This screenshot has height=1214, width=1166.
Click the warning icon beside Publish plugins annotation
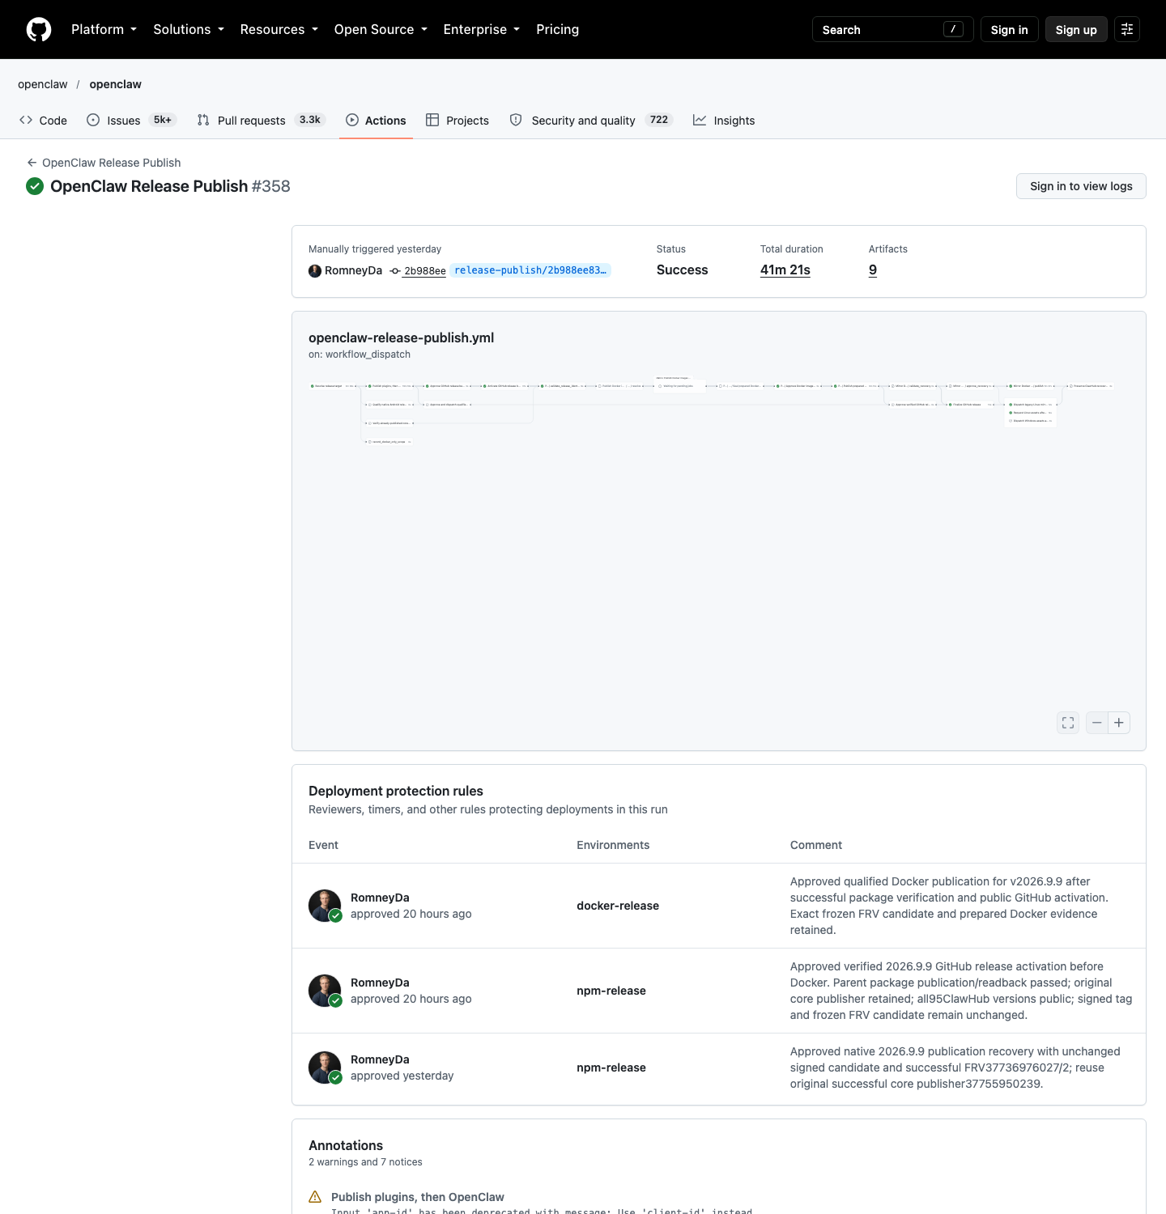(315, 1197)
